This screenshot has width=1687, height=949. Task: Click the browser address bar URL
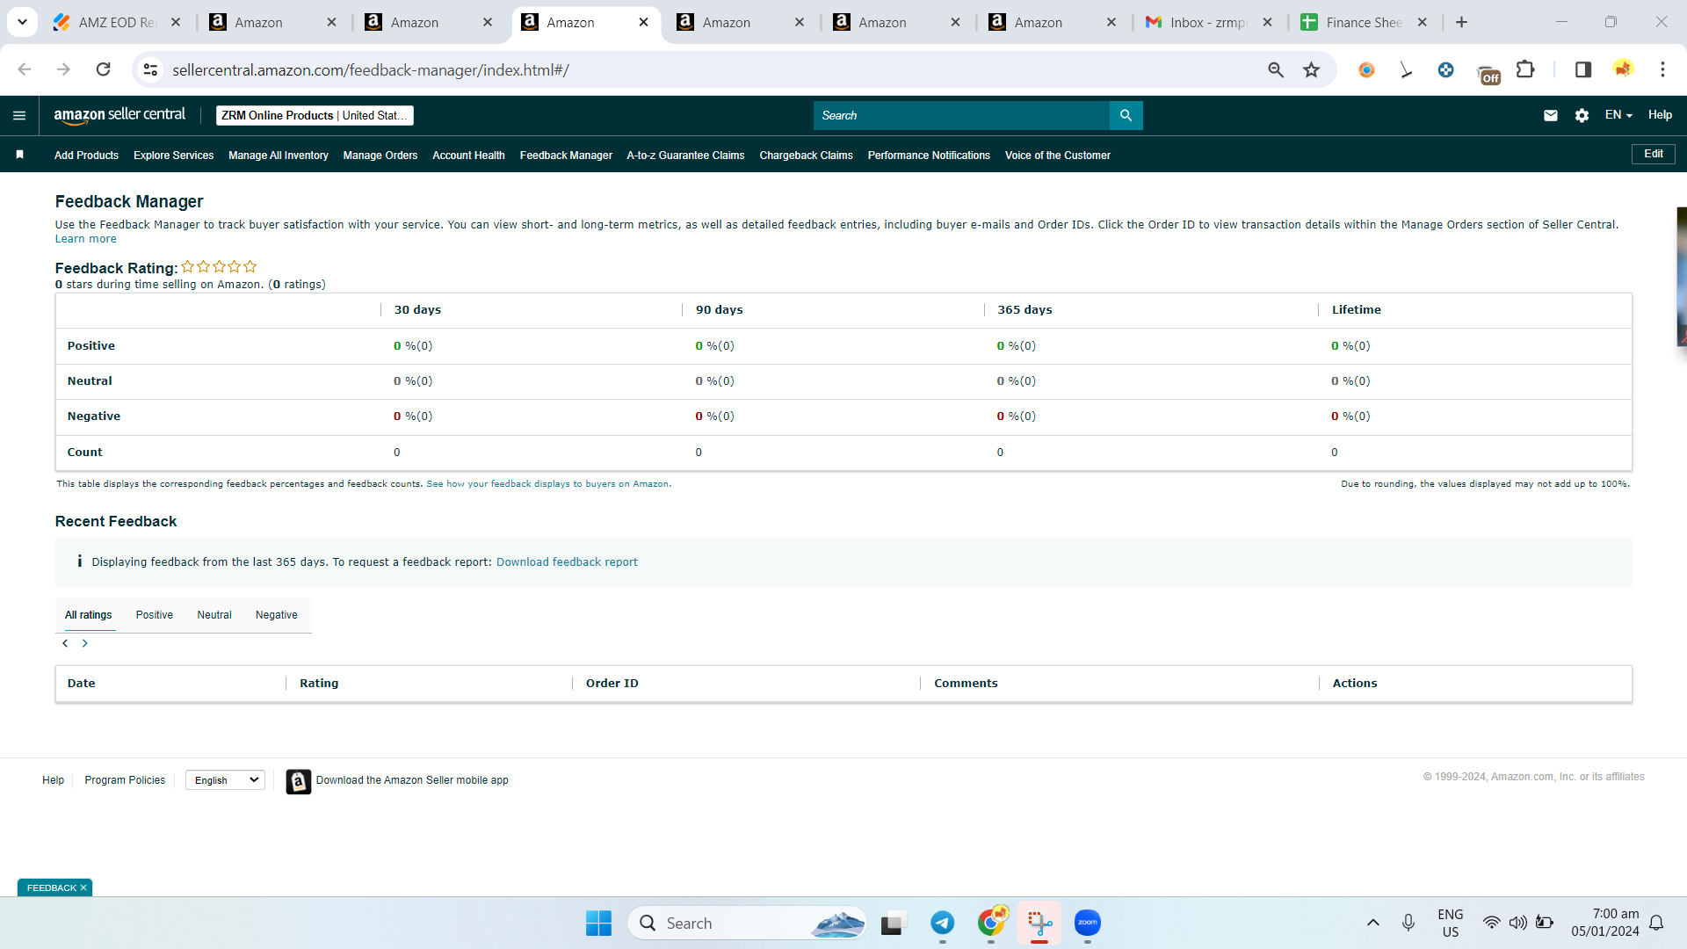(x=371, y=70)
